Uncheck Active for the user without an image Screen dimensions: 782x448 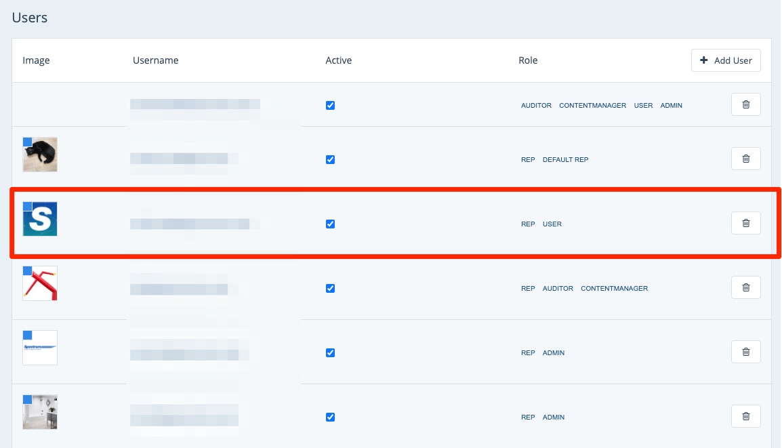click(x=330, y=105)
